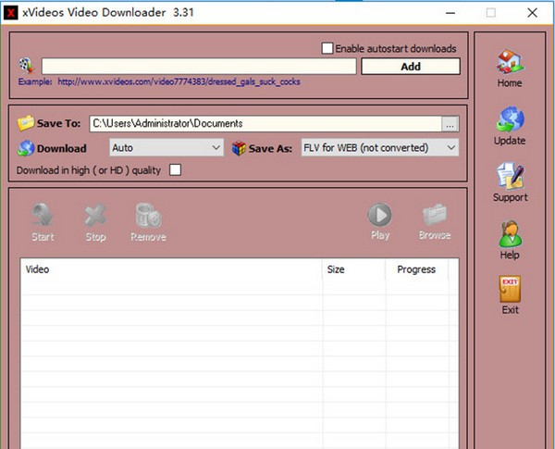Click the Exit door icon
Image resolution: width=555 pixels, height=449 pixels.
point(510,289)
